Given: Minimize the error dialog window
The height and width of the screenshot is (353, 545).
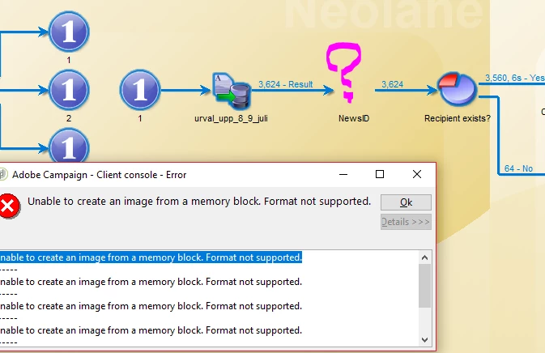Looking at the screenshot, I should tap(343, 174).
